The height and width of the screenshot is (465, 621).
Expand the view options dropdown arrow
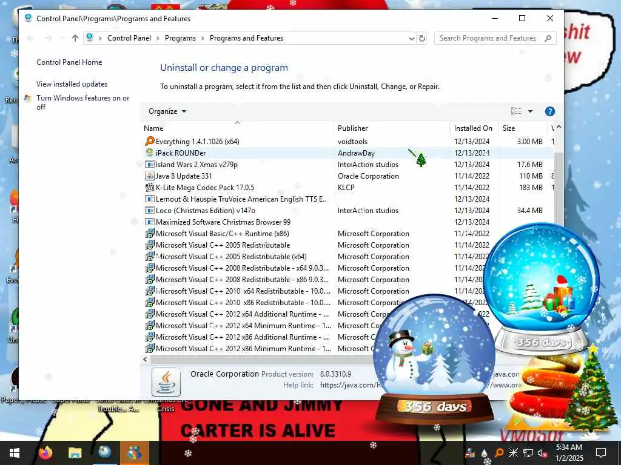point(530,111)
